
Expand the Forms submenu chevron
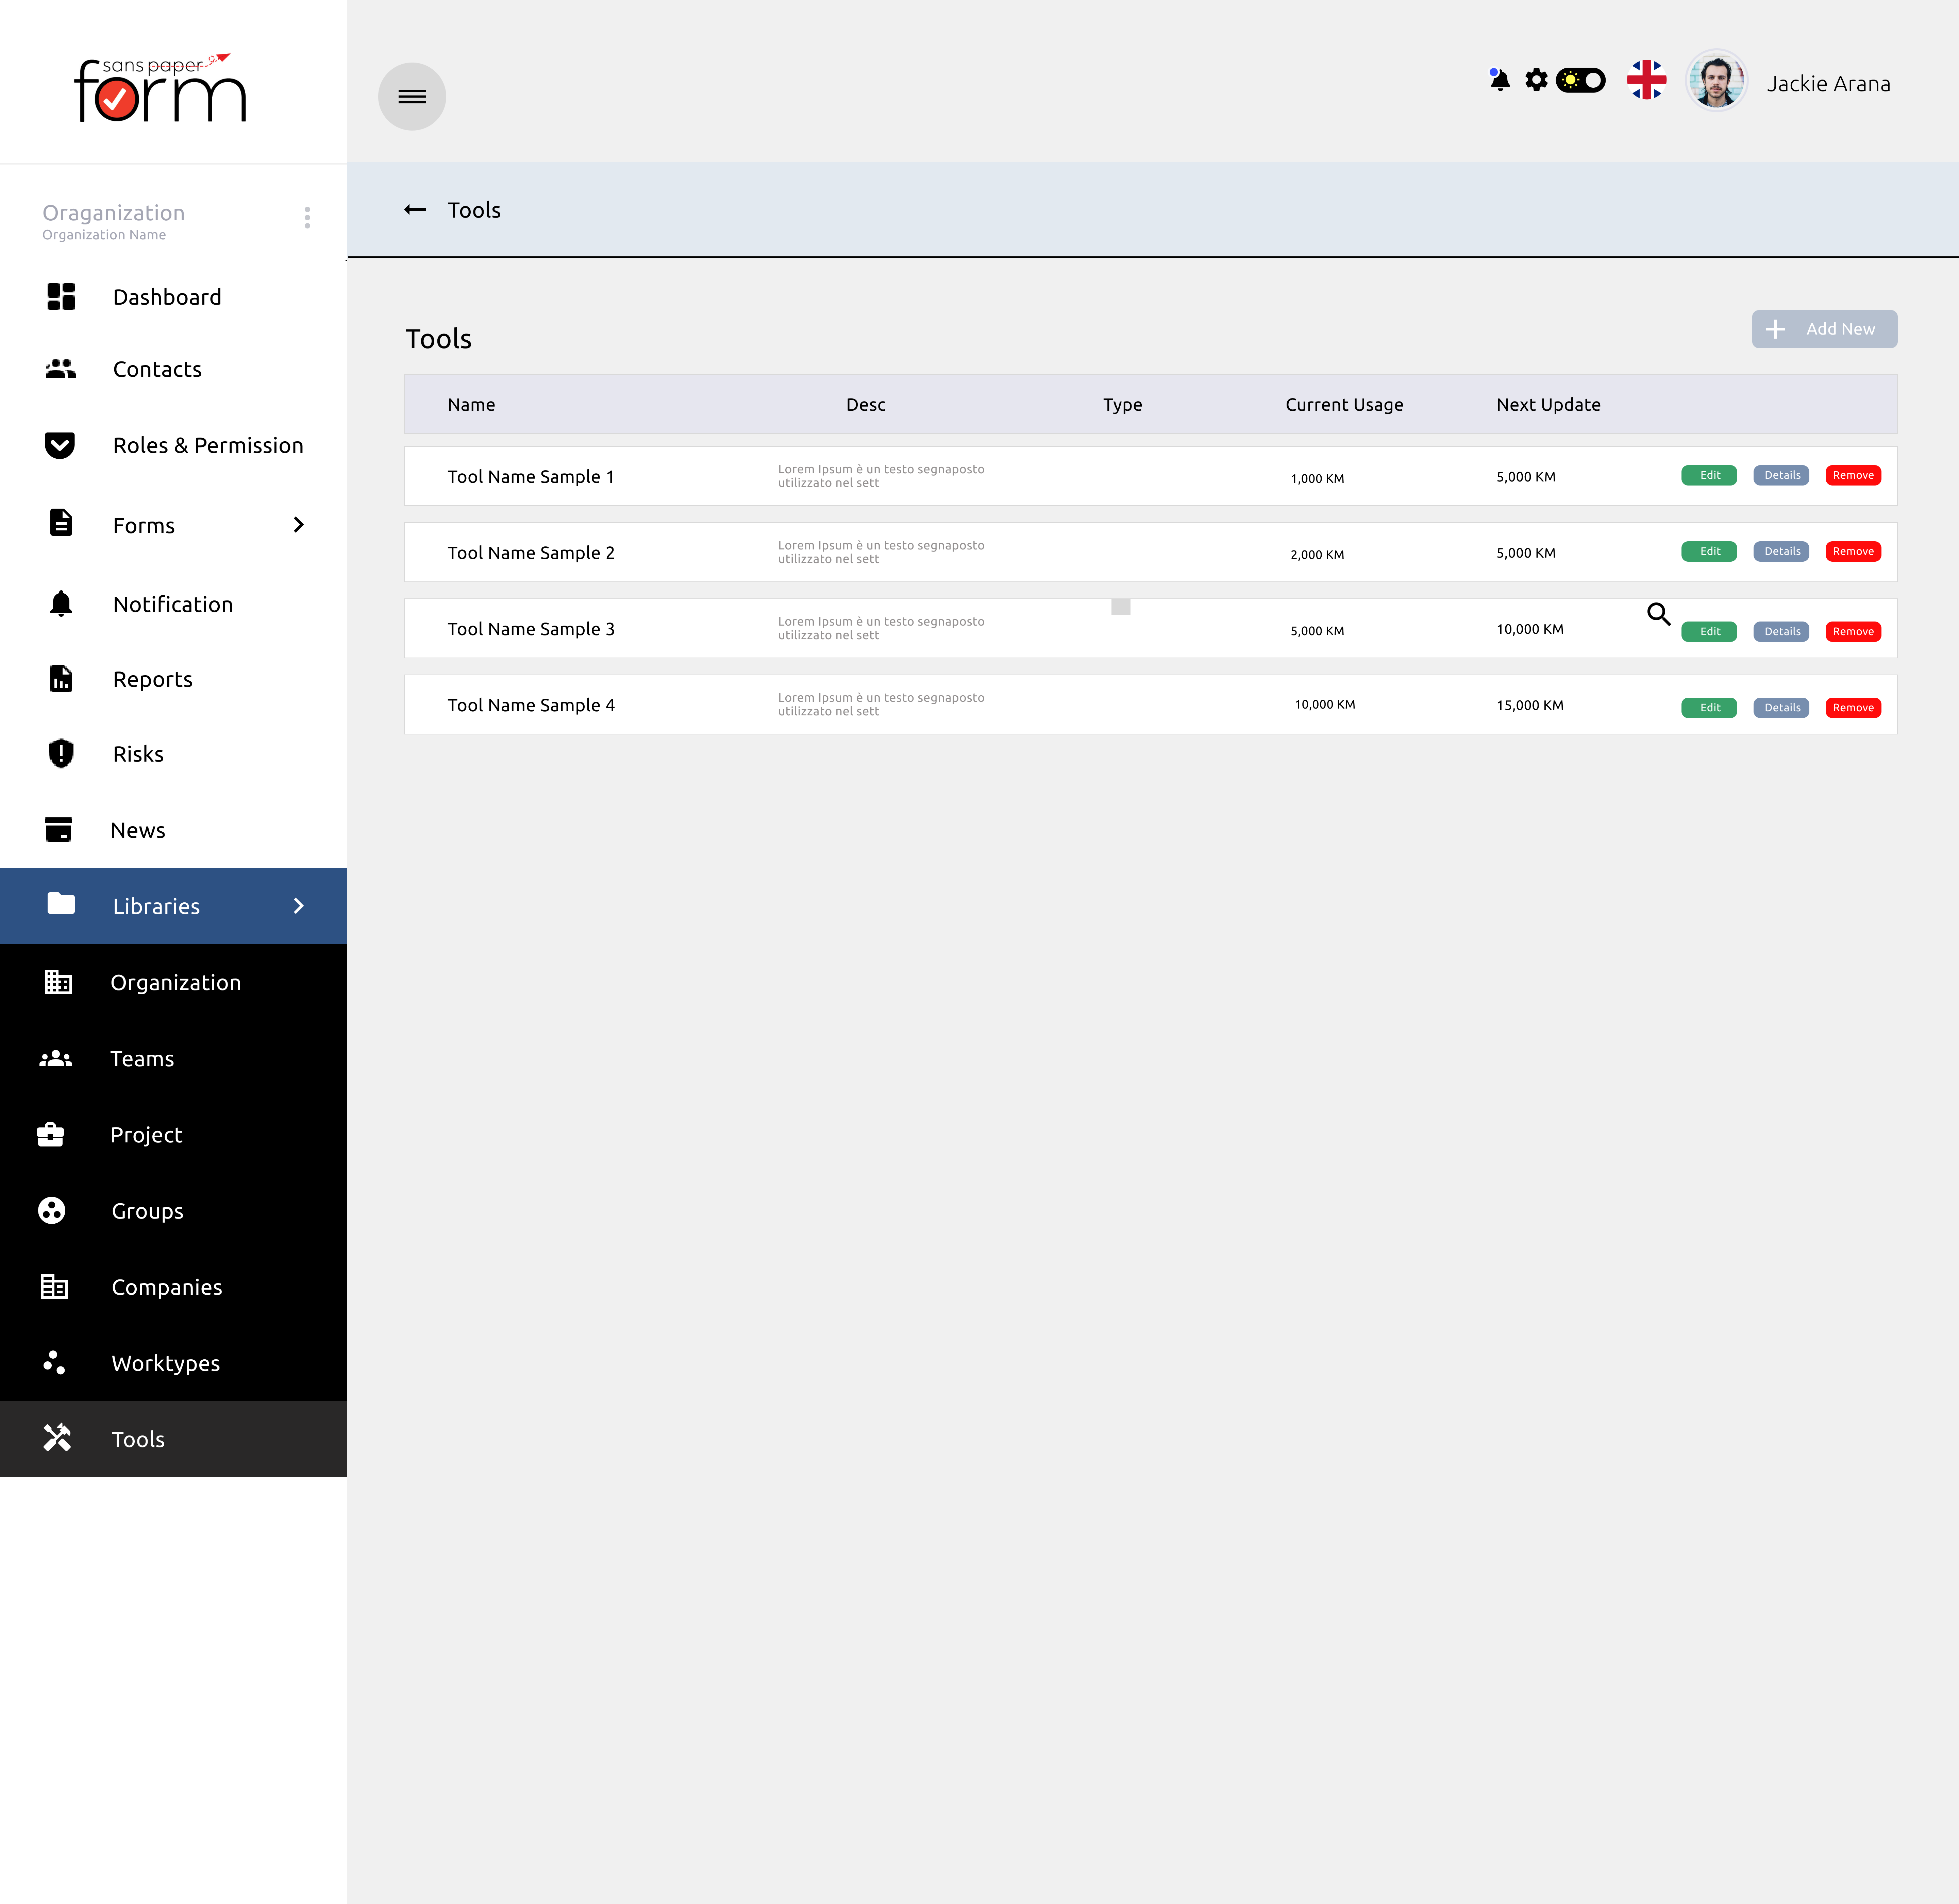pos(298,525)
